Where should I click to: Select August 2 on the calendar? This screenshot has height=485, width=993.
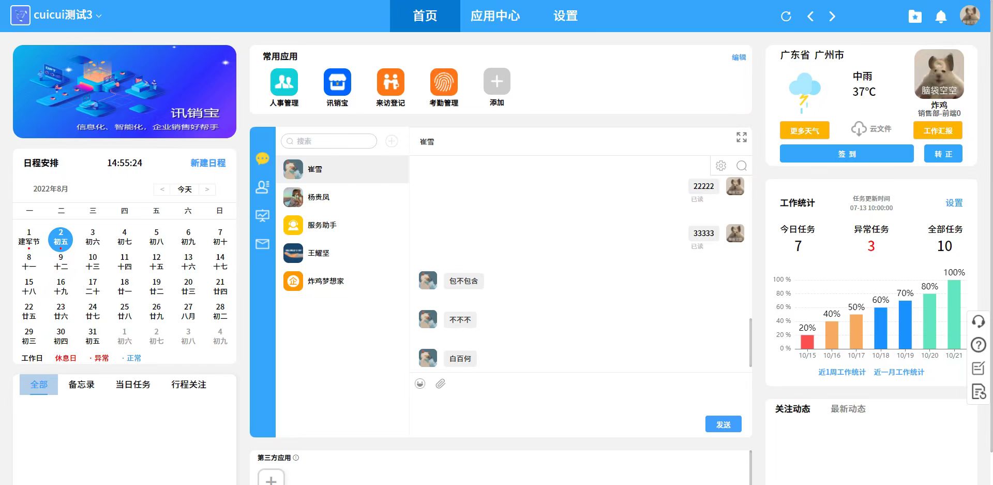click(x=61, y=239)
